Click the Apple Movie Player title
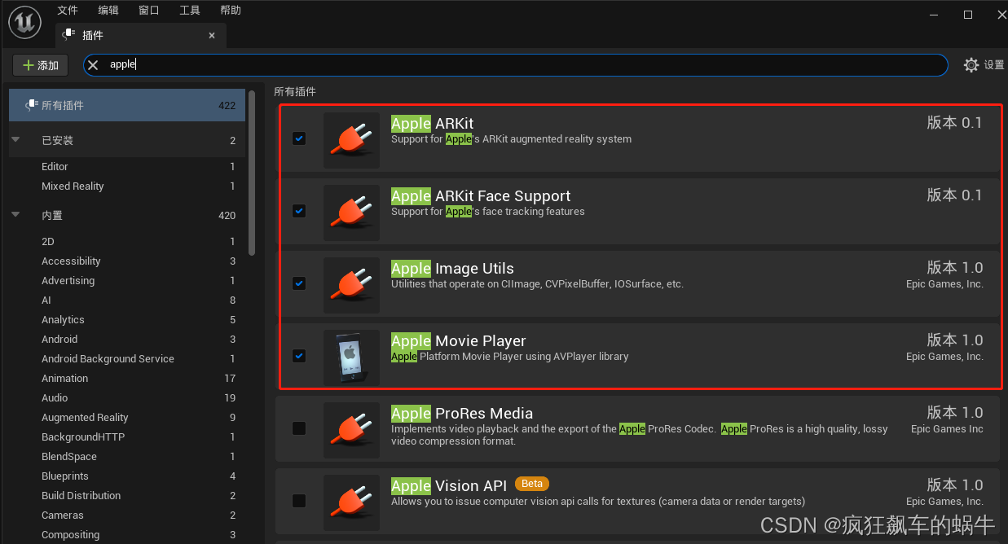 coord(459,341)
